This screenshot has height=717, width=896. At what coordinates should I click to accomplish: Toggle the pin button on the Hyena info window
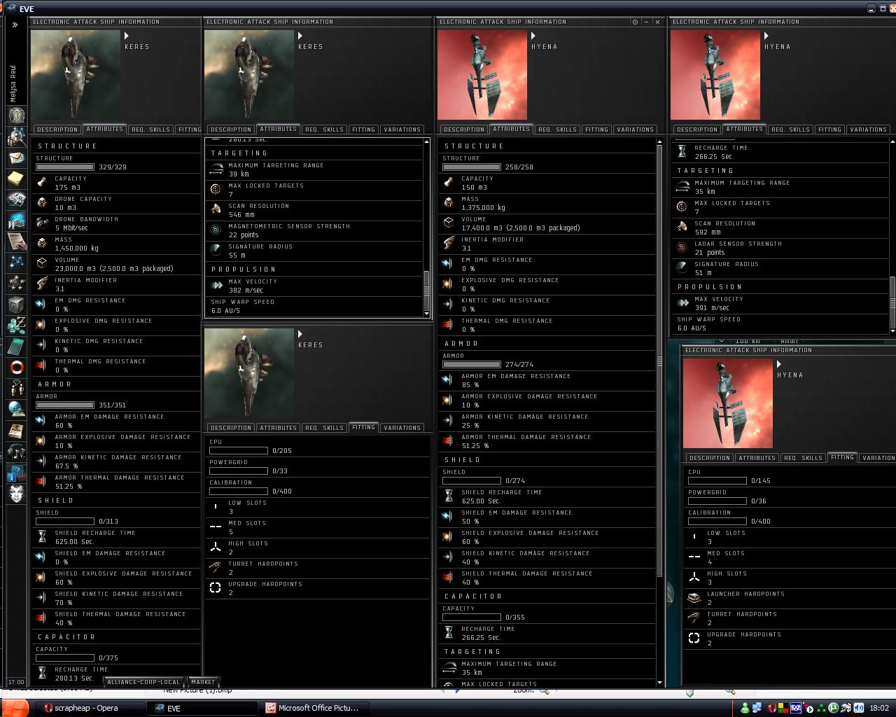pyautogui.click(x=635, y=22)
